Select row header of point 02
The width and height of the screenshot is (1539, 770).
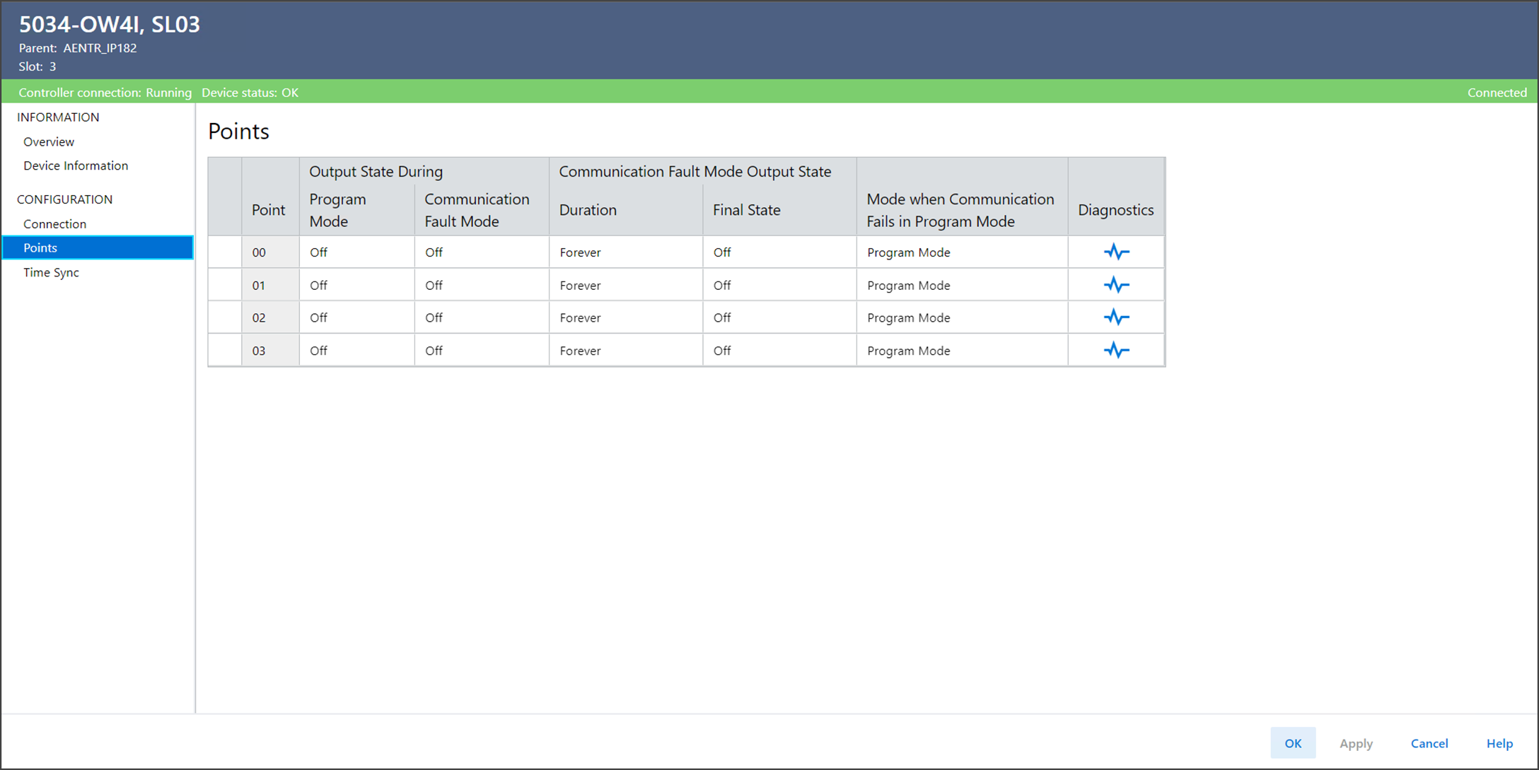click(225, 317)
